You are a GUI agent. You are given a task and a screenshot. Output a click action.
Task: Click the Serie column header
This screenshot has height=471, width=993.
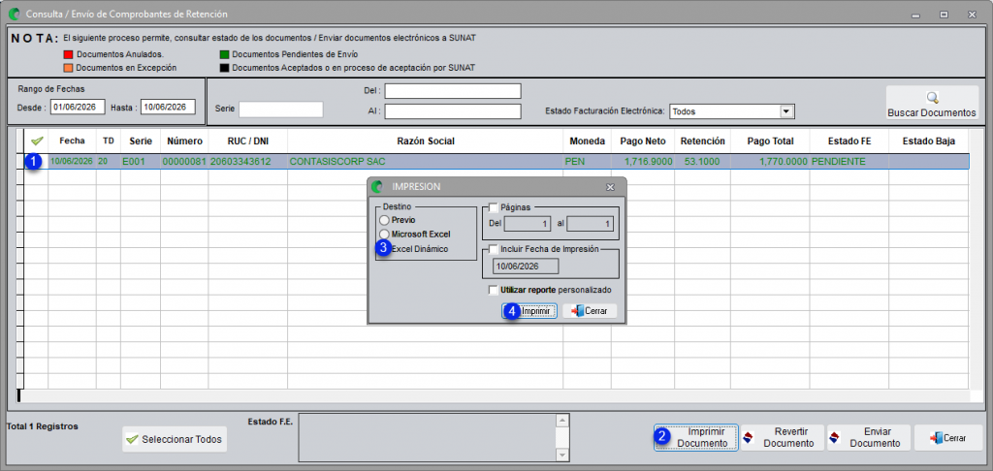pyautogui.click(x=141, y=141)
